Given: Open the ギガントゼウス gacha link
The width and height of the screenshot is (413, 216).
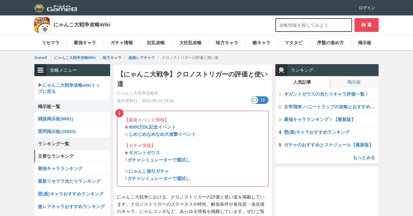Looking at the screenshot, I should [144, 153].
